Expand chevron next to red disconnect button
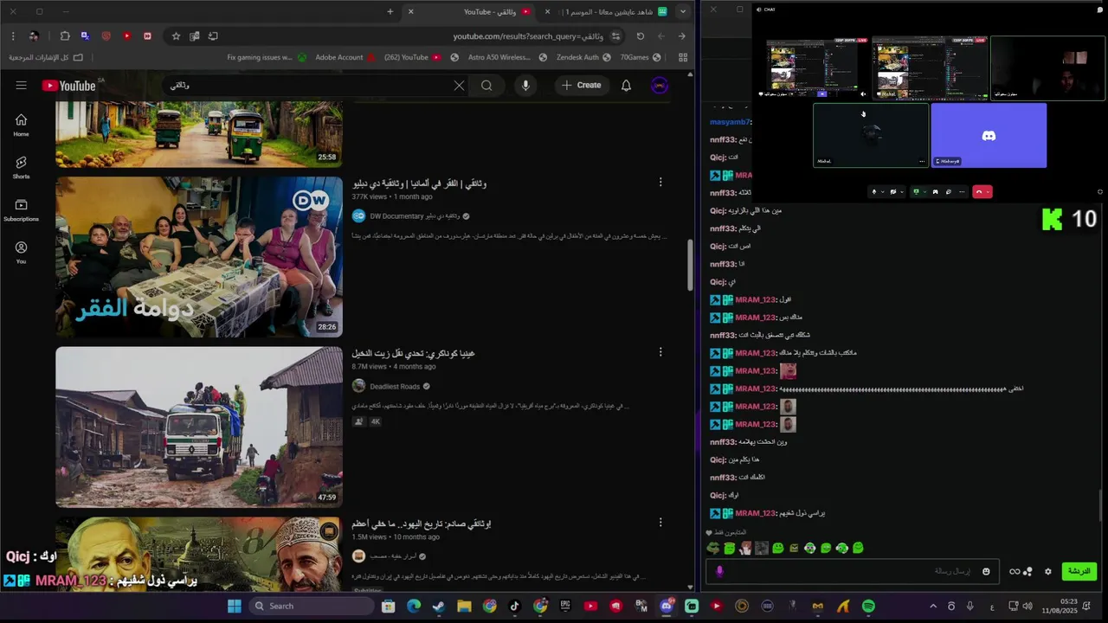 point(988,192)
